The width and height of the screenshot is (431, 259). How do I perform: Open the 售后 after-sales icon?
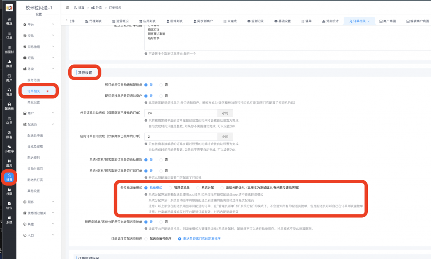(x=9, y=92)
